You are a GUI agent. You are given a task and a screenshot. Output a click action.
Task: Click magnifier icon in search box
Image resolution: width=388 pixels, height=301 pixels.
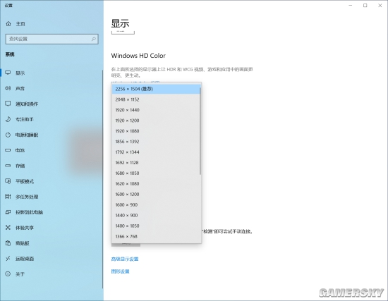(x=94, y=39)
